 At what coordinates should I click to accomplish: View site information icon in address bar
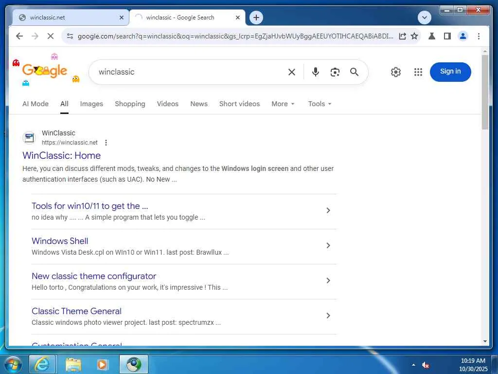(x=70, y=36)
